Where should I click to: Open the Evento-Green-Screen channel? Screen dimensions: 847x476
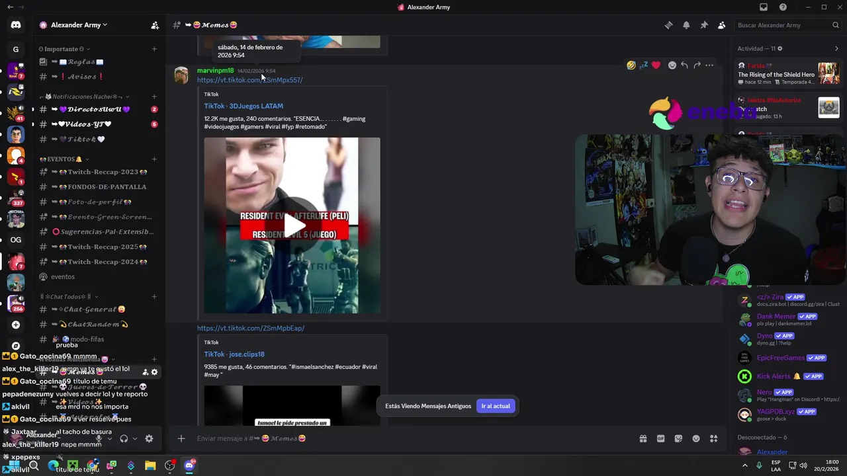coord(98,217)
